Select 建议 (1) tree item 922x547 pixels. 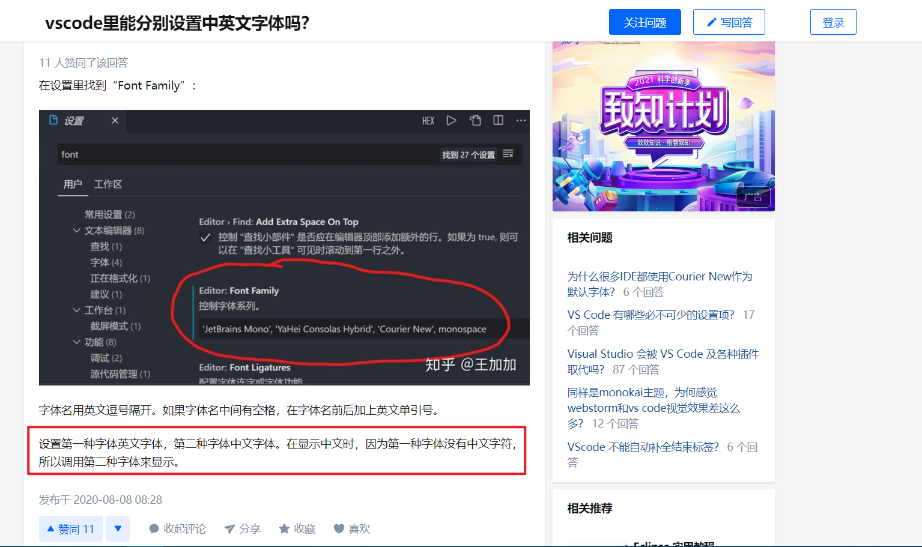(x=106, y=294)
